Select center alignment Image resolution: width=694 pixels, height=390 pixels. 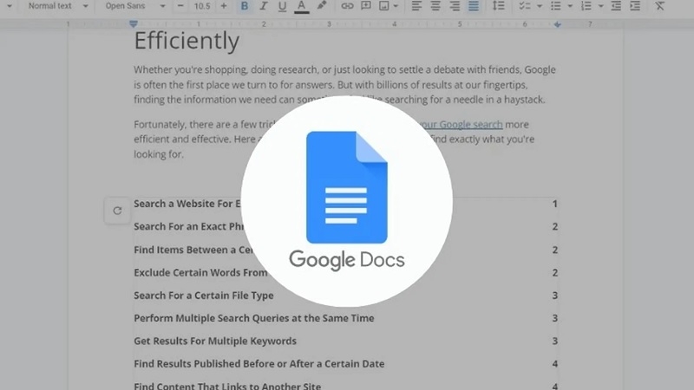(x=435, y=6)
